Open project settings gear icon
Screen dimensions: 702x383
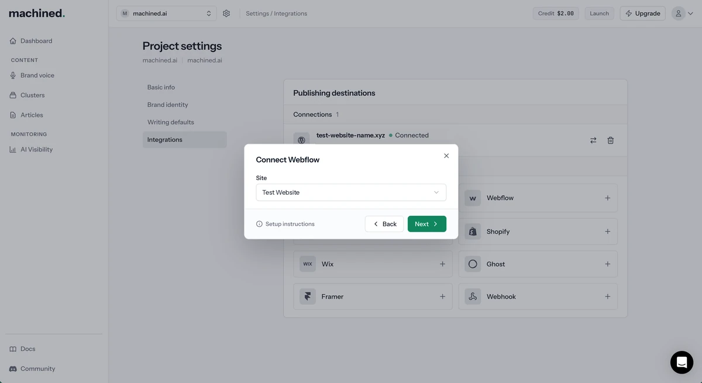click(x=226, y=13)
